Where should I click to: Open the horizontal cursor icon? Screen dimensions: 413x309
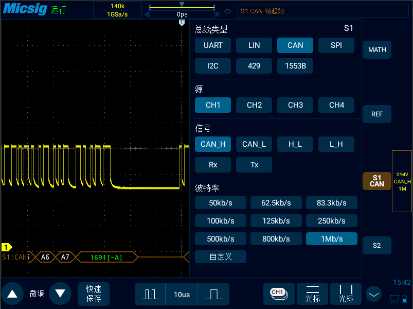(x=312, y=294)
